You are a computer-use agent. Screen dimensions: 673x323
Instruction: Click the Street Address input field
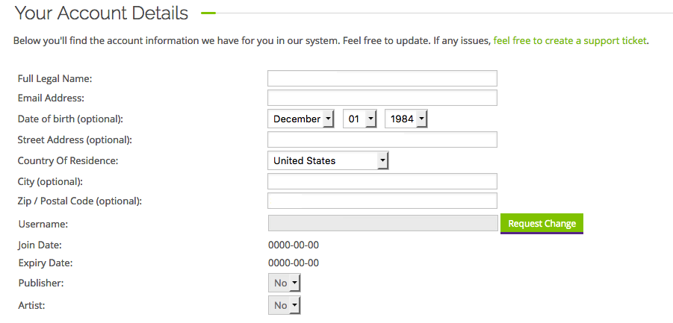[x=382, y=139]
